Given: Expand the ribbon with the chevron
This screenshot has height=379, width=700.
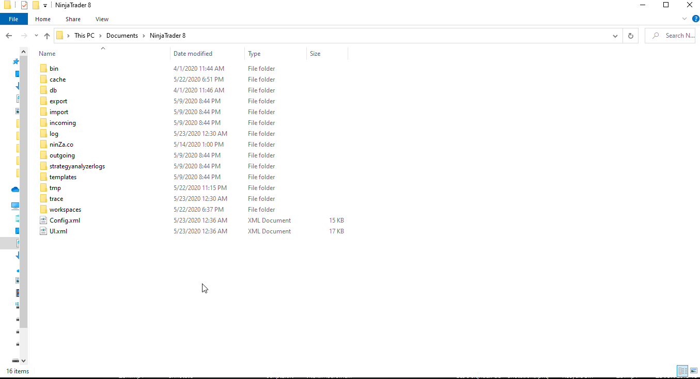Looking at the screenshot, I should coord(685,19).
